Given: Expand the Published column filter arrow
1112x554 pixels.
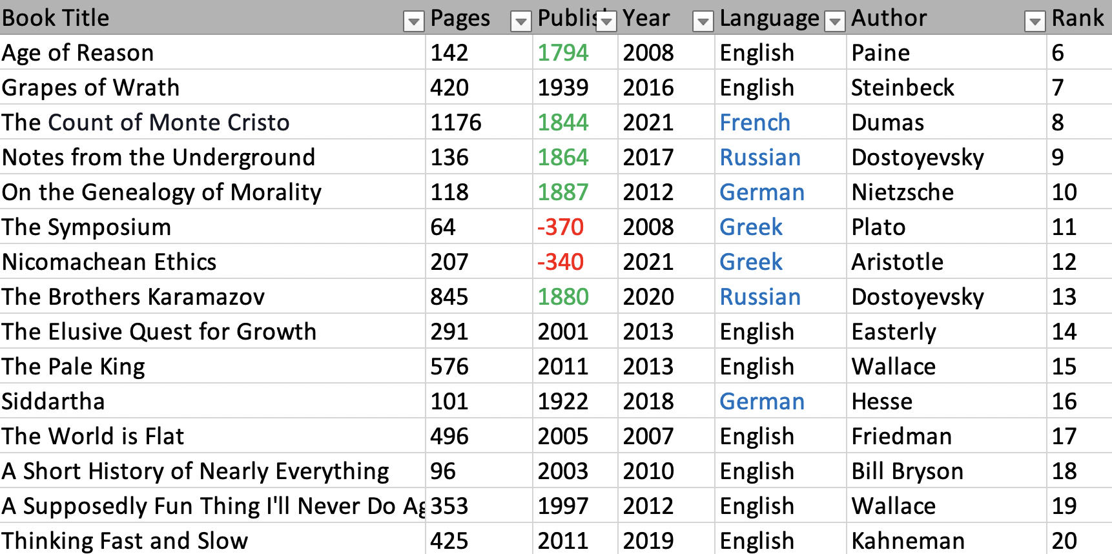Looking at the screenshot, I should tap(606, 22).
